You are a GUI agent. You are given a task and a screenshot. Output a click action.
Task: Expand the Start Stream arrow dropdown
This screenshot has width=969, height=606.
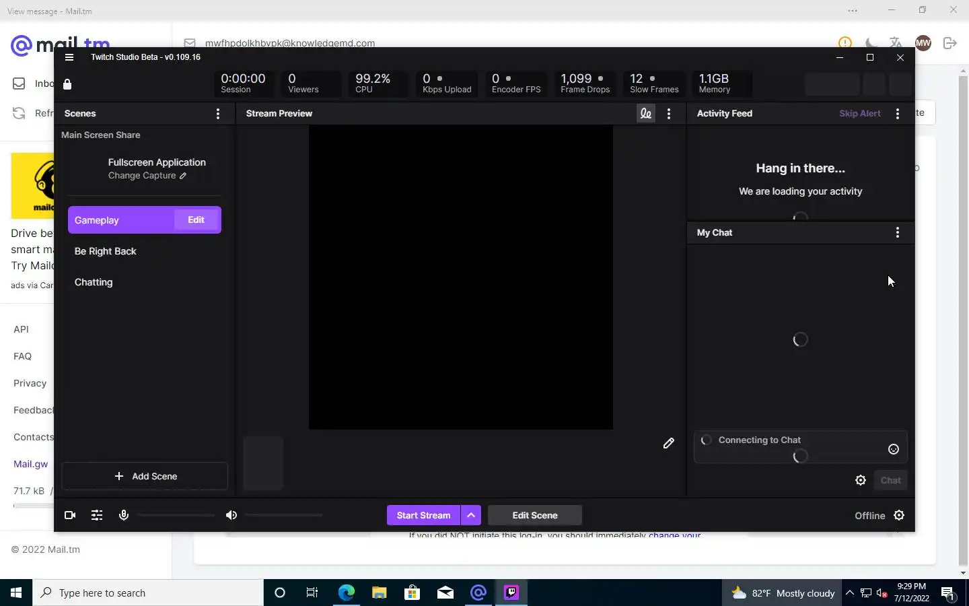coord(471,515)
